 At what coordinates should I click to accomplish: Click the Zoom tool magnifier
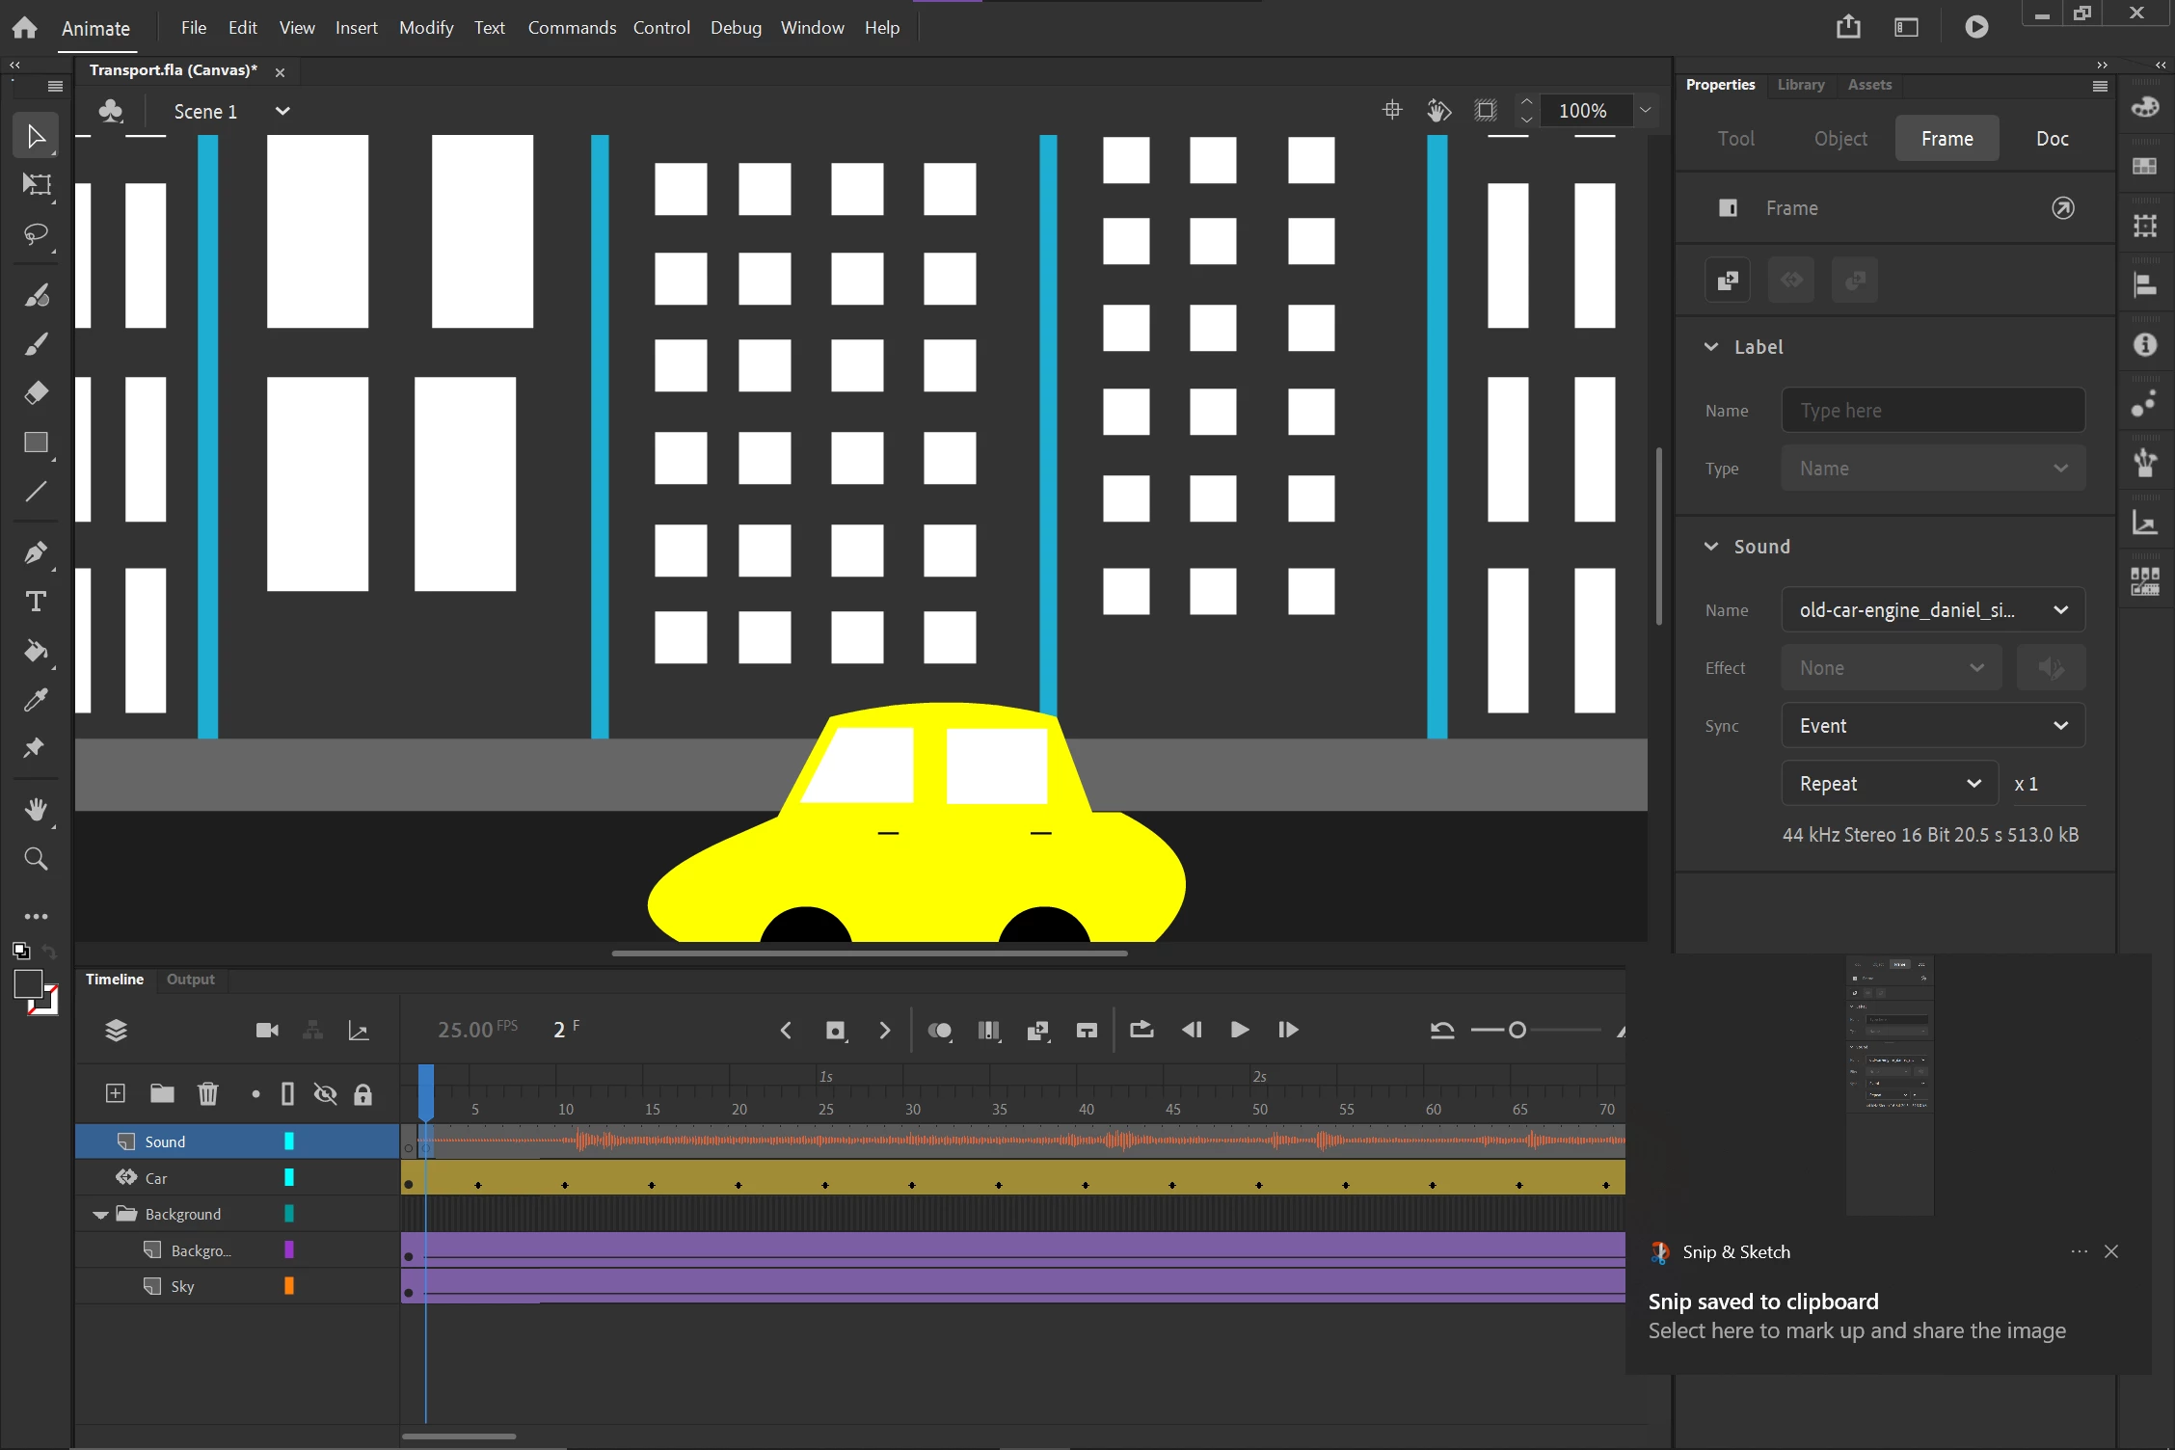coord(36,859)
